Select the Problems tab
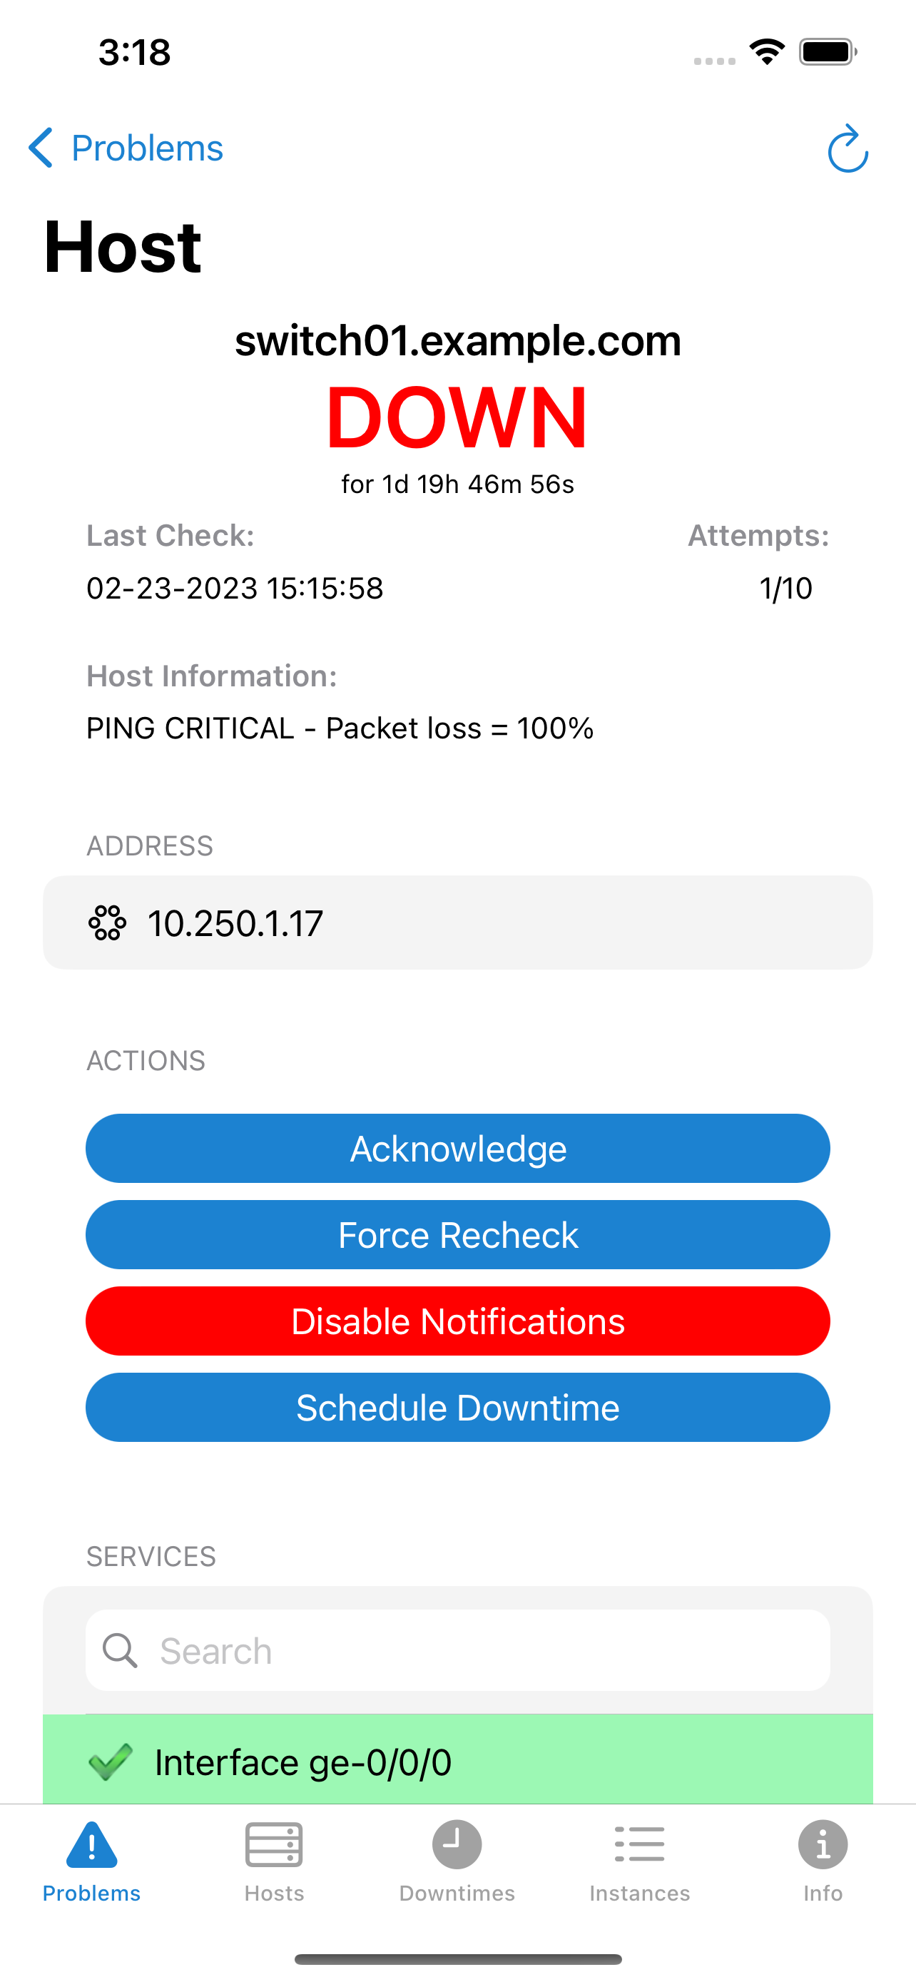Viewport: 916px width, 1982px height. coord(91,1860)
